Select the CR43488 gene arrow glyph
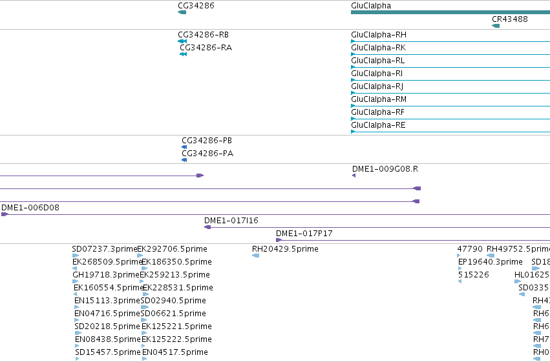Viewport: 550px width, 362px height. (496, 26)
